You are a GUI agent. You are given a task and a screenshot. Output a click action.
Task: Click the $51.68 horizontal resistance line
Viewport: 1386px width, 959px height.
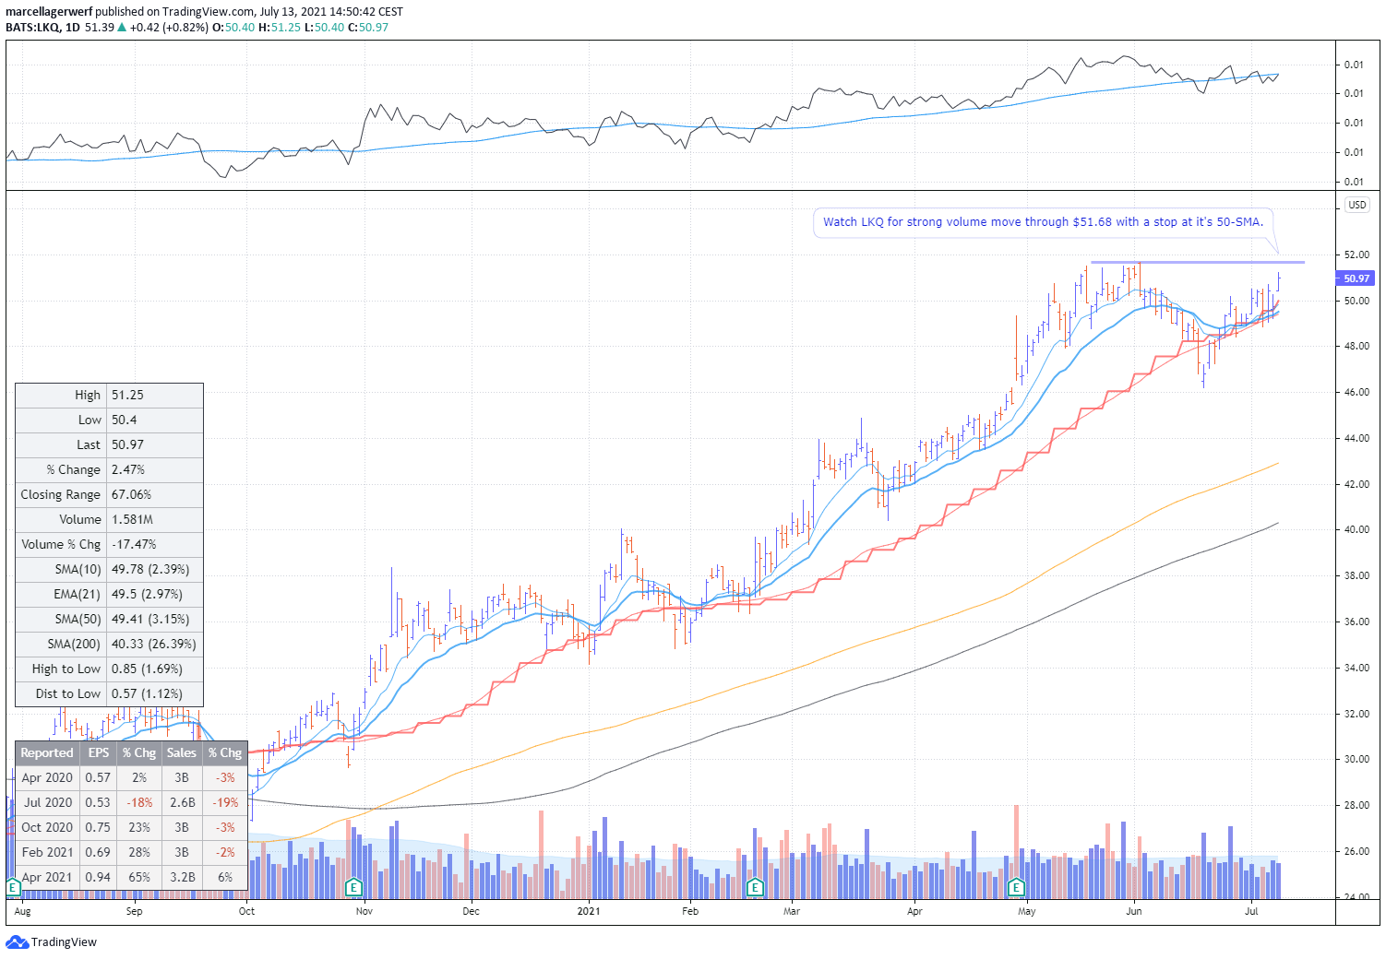[1197, 263]
